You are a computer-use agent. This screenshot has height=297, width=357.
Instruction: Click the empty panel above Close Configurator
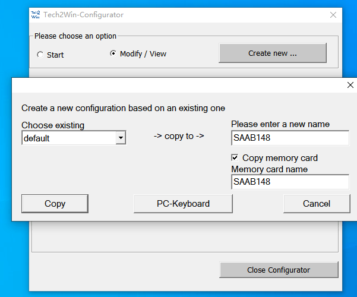(x=184, y=238)
